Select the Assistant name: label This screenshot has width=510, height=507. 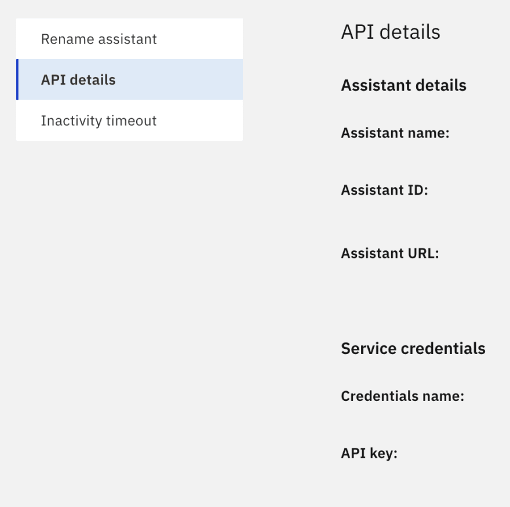(x=395, y=133)
